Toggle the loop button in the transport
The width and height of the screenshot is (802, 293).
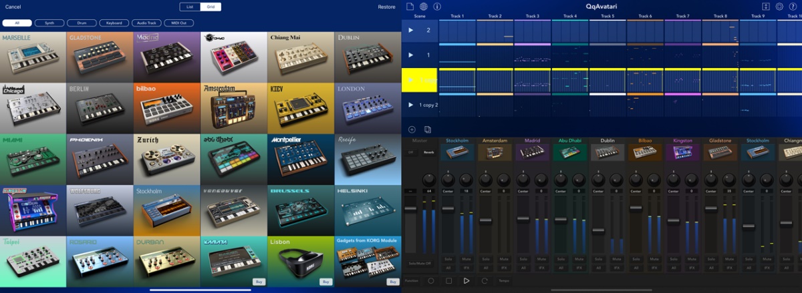[x=485, y=280]
